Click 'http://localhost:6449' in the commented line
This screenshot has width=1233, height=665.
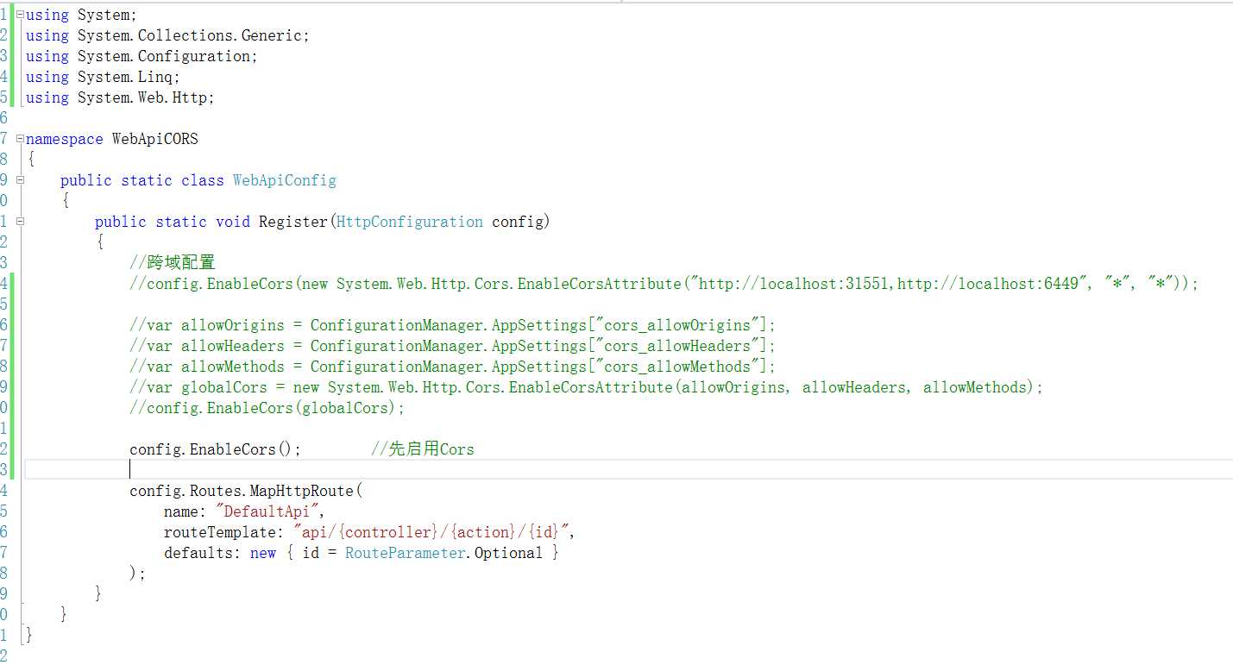click(x=988, y=284)
